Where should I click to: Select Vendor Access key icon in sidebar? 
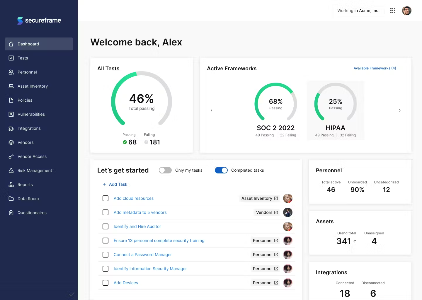coord(11,156)
